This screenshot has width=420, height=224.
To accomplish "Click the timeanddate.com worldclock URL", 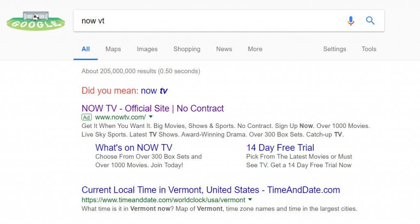I will (163, 200).
